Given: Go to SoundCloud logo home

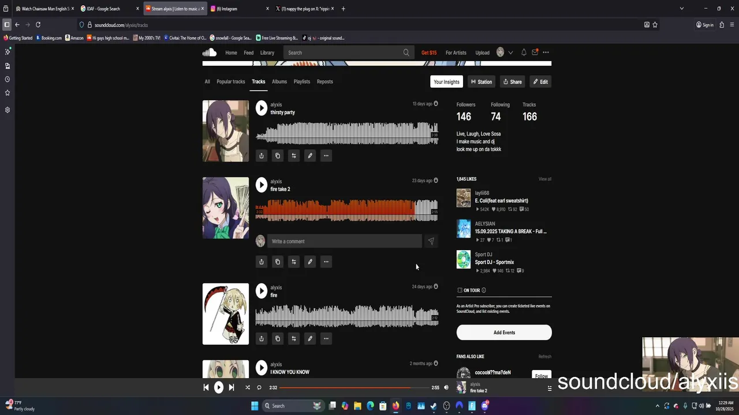Looking at the screenshot, I should click(x=210, y=52).
